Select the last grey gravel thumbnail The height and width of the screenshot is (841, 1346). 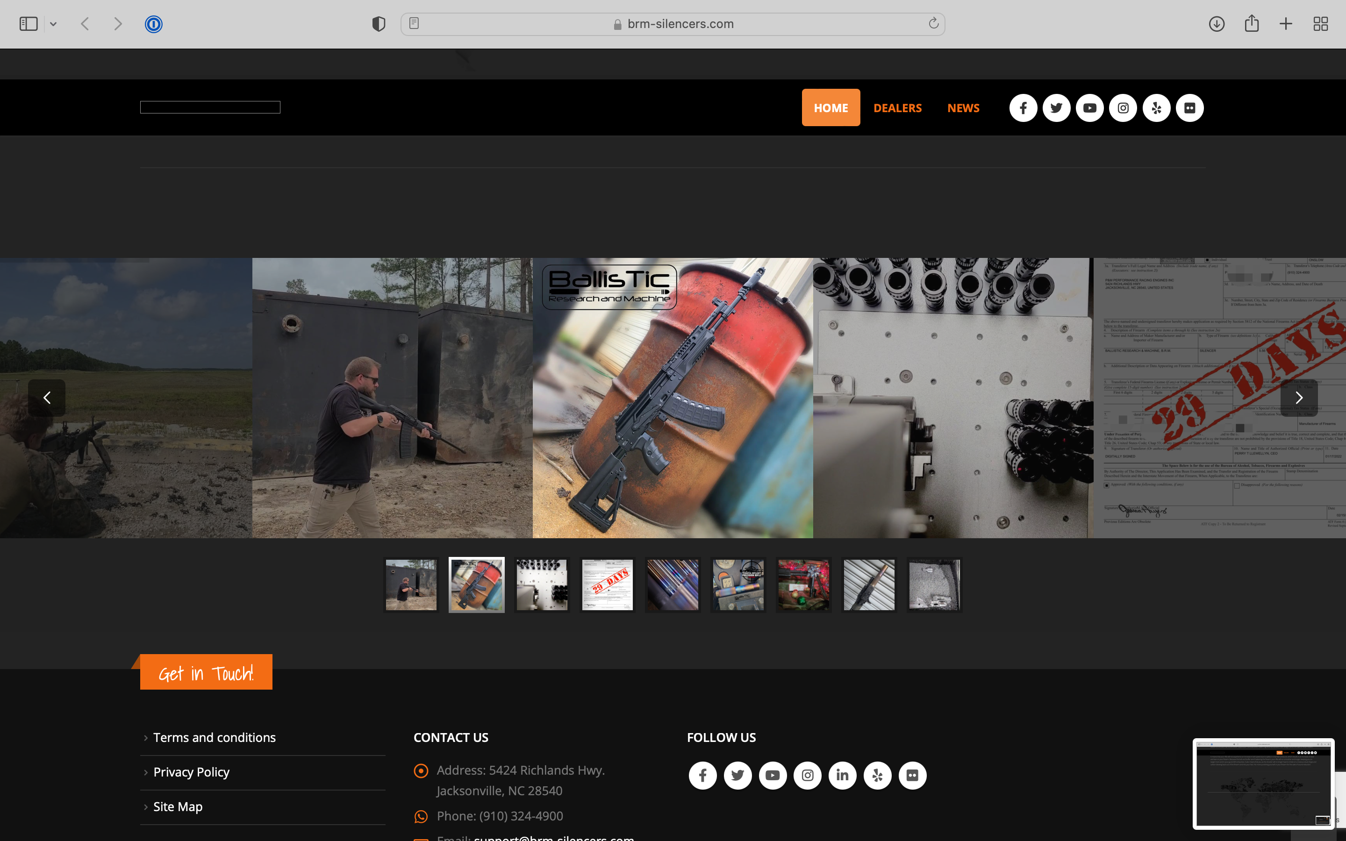(x=934, y=584)
